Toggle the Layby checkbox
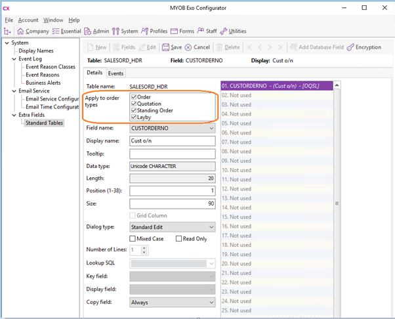 [134, 117]
